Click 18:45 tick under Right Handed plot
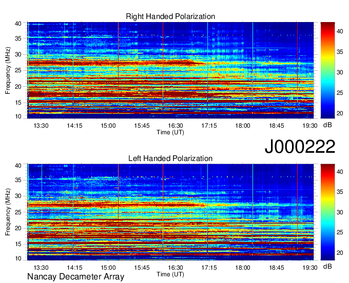The image size is (349, 283). (x=277, y=126)
